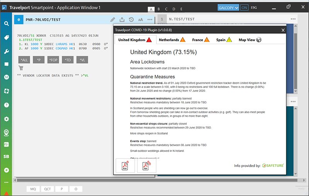Click the circular arrows sidebar icon
Image resolution: width=309 pixels, height=196 pixels.
pos(6,91)
